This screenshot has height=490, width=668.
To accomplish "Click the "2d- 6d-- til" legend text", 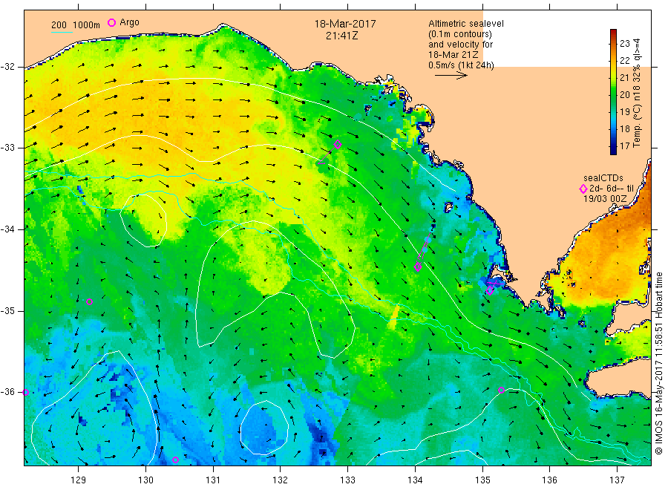I will pyautogui.click(x=612, y=189).
